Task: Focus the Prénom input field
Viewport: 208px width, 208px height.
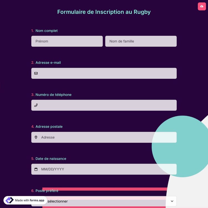Action: [x=67, y=41]
